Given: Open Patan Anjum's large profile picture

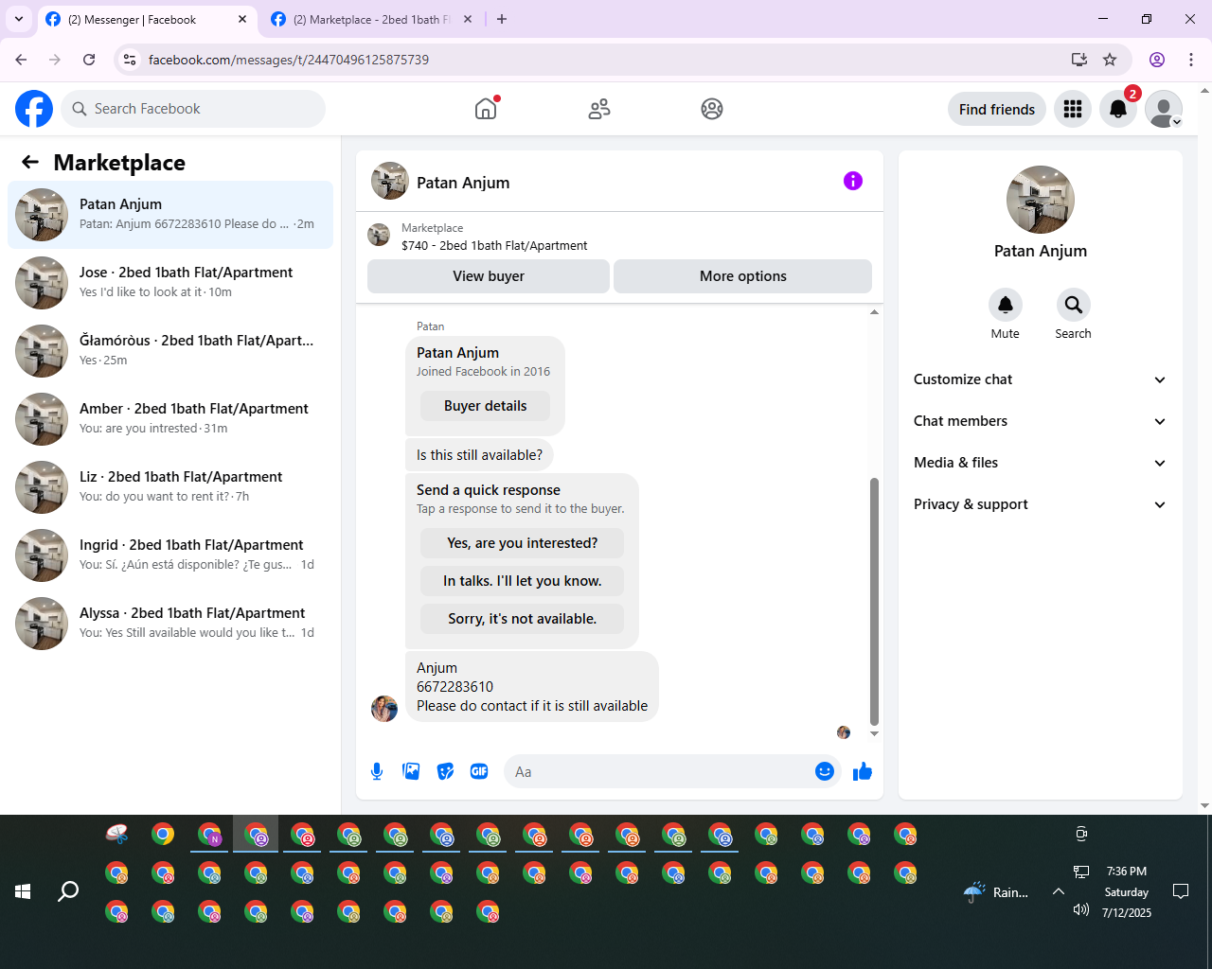Looking at the screenshot, I should pos(1041,200).
